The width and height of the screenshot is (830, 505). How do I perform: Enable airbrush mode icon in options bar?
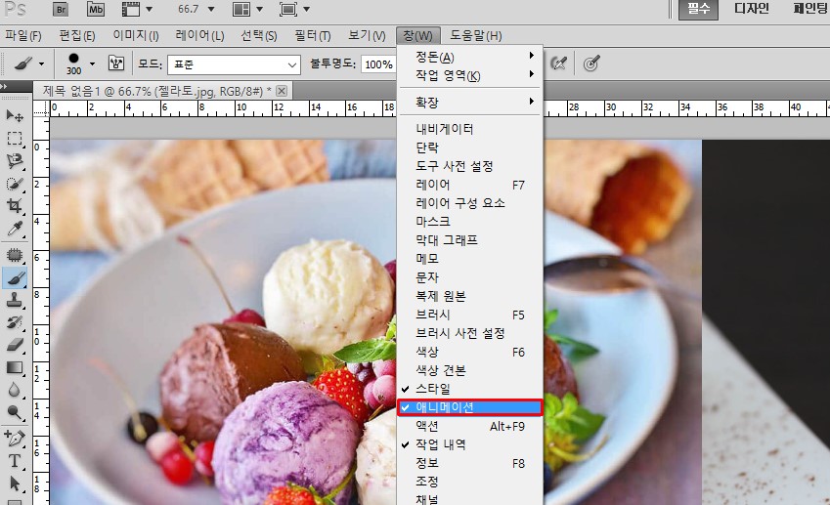(x=559, y=63)
